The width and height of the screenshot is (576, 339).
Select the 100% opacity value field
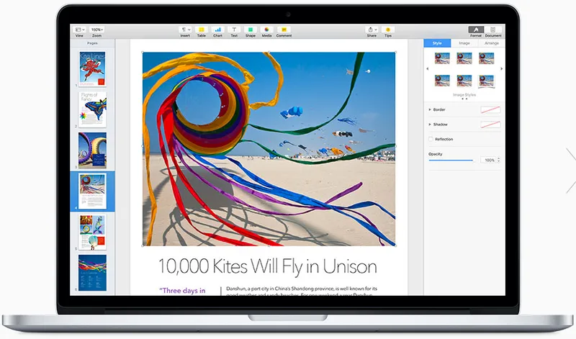tap(489, 160)
